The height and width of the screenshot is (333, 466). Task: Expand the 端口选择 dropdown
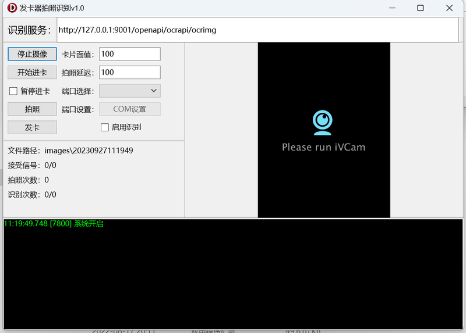(x=130, y=91)
